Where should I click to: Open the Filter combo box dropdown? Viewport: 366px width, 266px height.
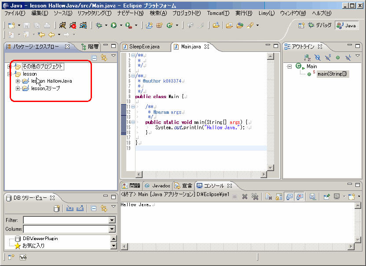click(112, 220)
